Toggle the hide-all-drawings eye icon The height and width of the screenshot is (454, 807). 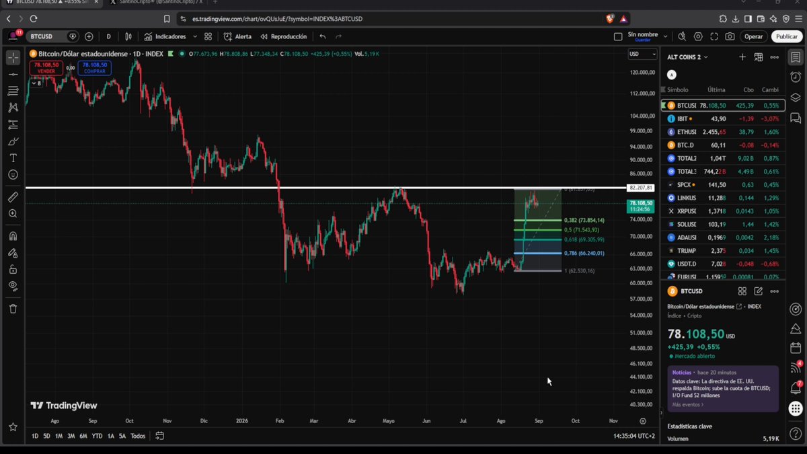pos(13,286)
